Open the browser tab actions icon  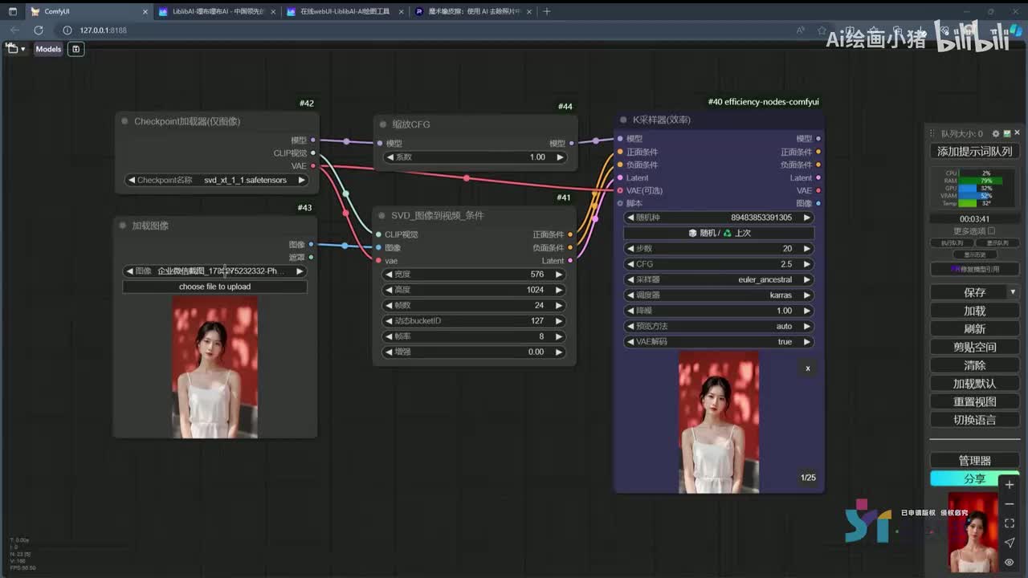click(12, 11)
